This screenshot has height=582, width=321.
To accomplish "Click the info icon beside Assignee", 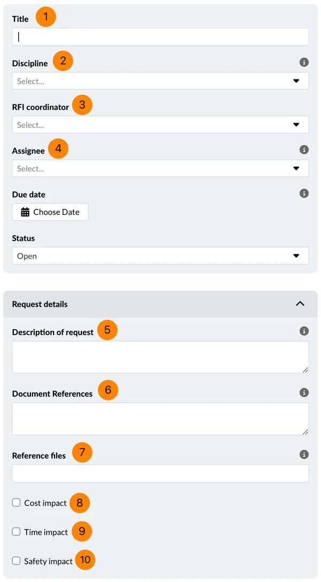I will [x=304, y=149].
